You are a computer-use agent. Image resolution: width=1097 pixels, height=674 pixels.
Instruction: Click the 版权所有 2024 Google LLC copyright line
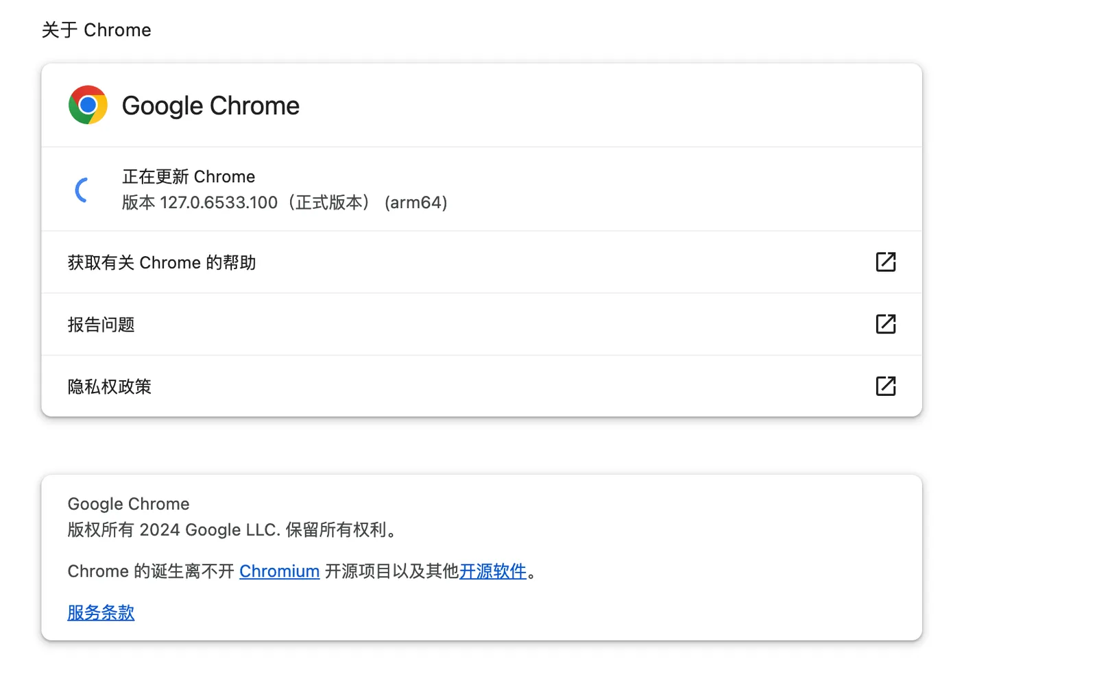[232, 530]
